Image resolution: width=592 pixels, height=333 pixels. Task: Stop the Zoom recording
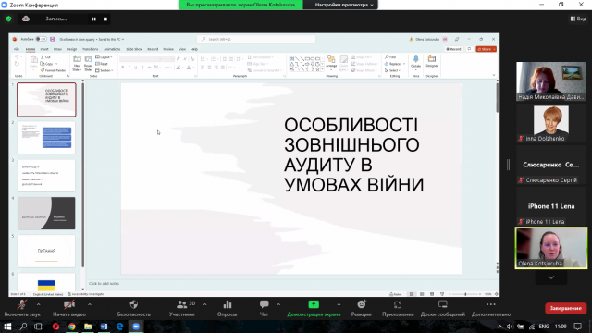[105, 18]
